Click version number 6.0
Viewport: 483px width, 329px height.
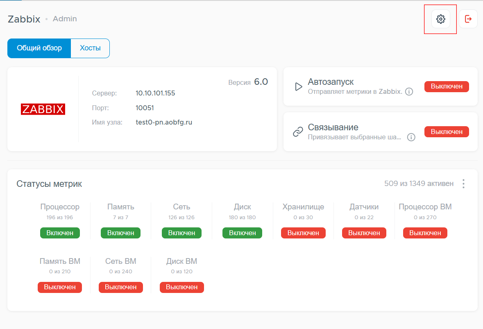(x=261, y=82)
